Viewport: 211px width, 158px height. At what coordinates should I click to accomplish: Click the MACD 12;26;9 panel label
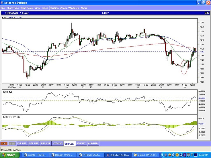(13, 117)
